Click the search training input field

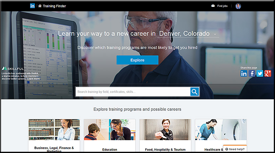pos(133,92)
